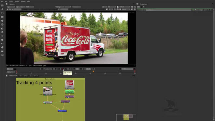This screenshot has height=121, width=215.
Task: Open the Draw nodes pen icon
Action: tap(2, 9)
